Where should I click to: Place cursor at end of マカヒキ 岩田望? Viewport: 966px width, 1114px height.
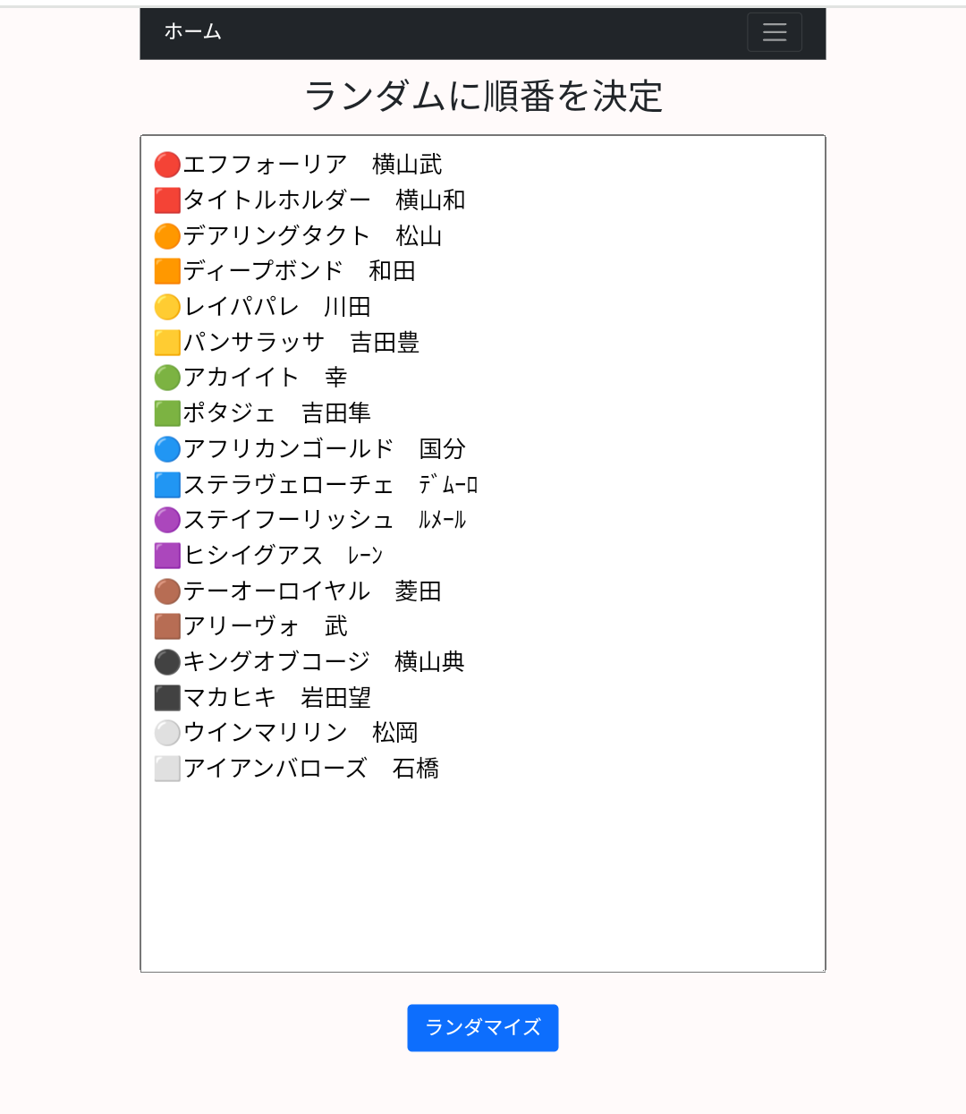click(373, 698)
